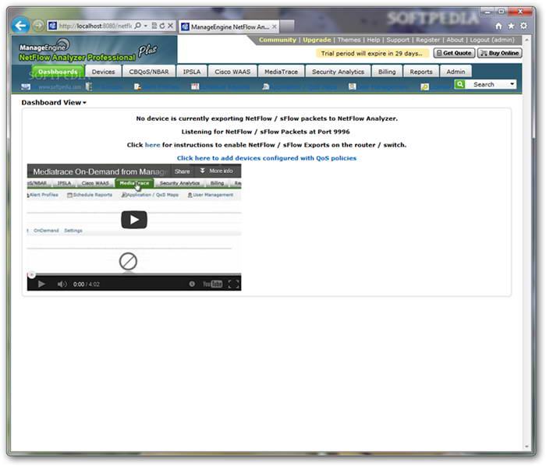The width and height of the screenshot is (546, 466).
Task: Click the Buy Online button
Action: tap(500, 53)
